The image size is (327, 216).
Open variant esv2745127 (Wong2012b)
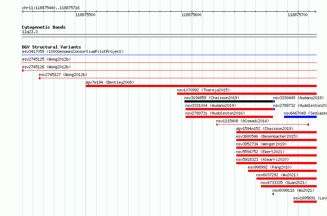point(63,75)
